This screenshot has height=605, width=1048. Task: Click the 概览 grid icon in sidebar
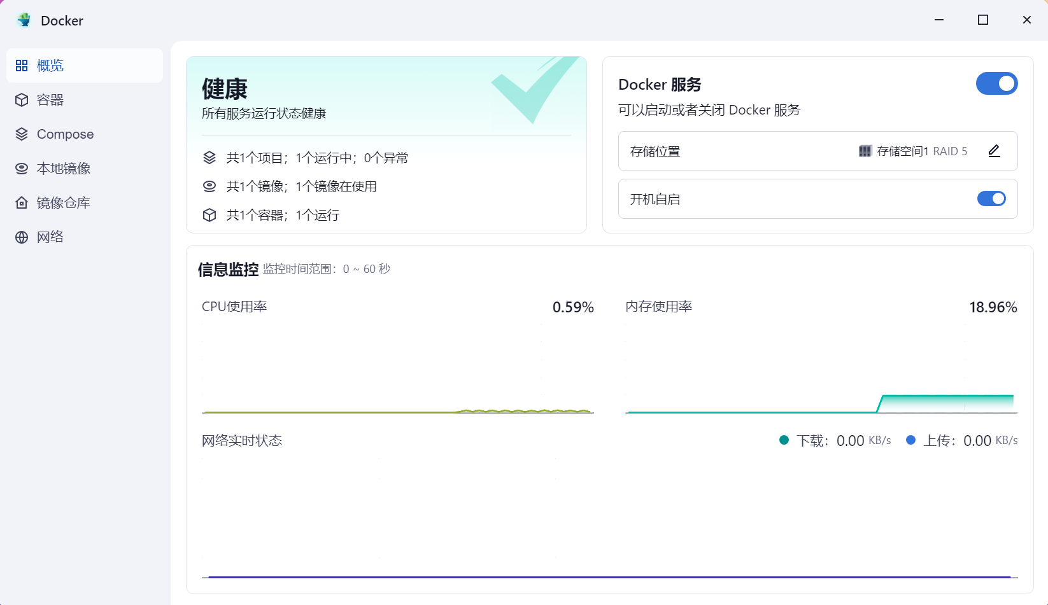(x=22, y=66)
